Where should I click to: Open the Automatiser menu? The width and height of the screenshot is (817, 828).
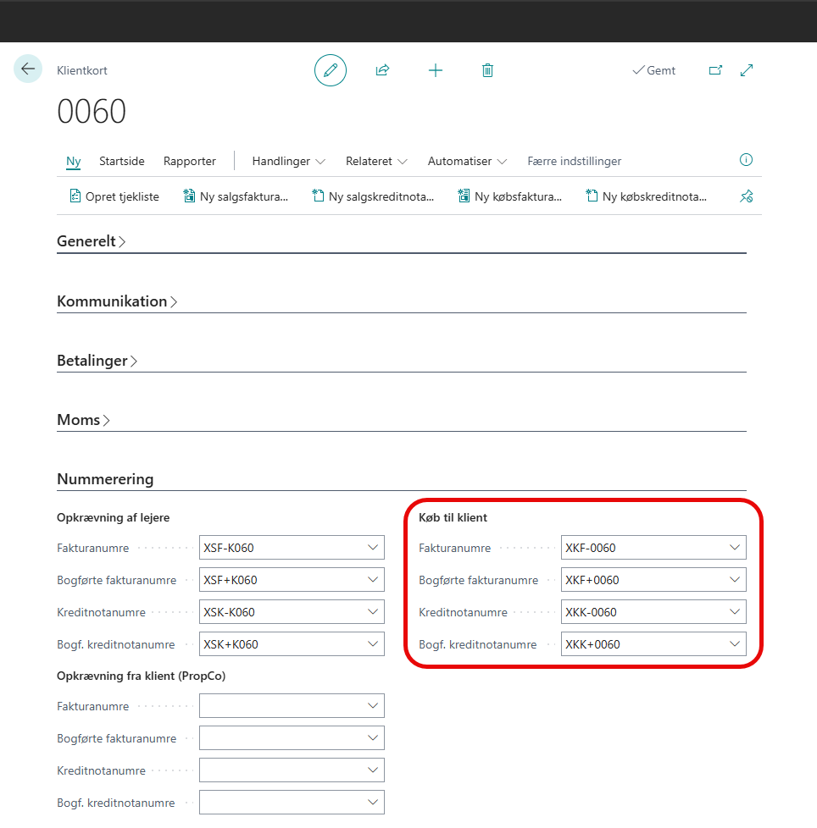click(467, 161)
